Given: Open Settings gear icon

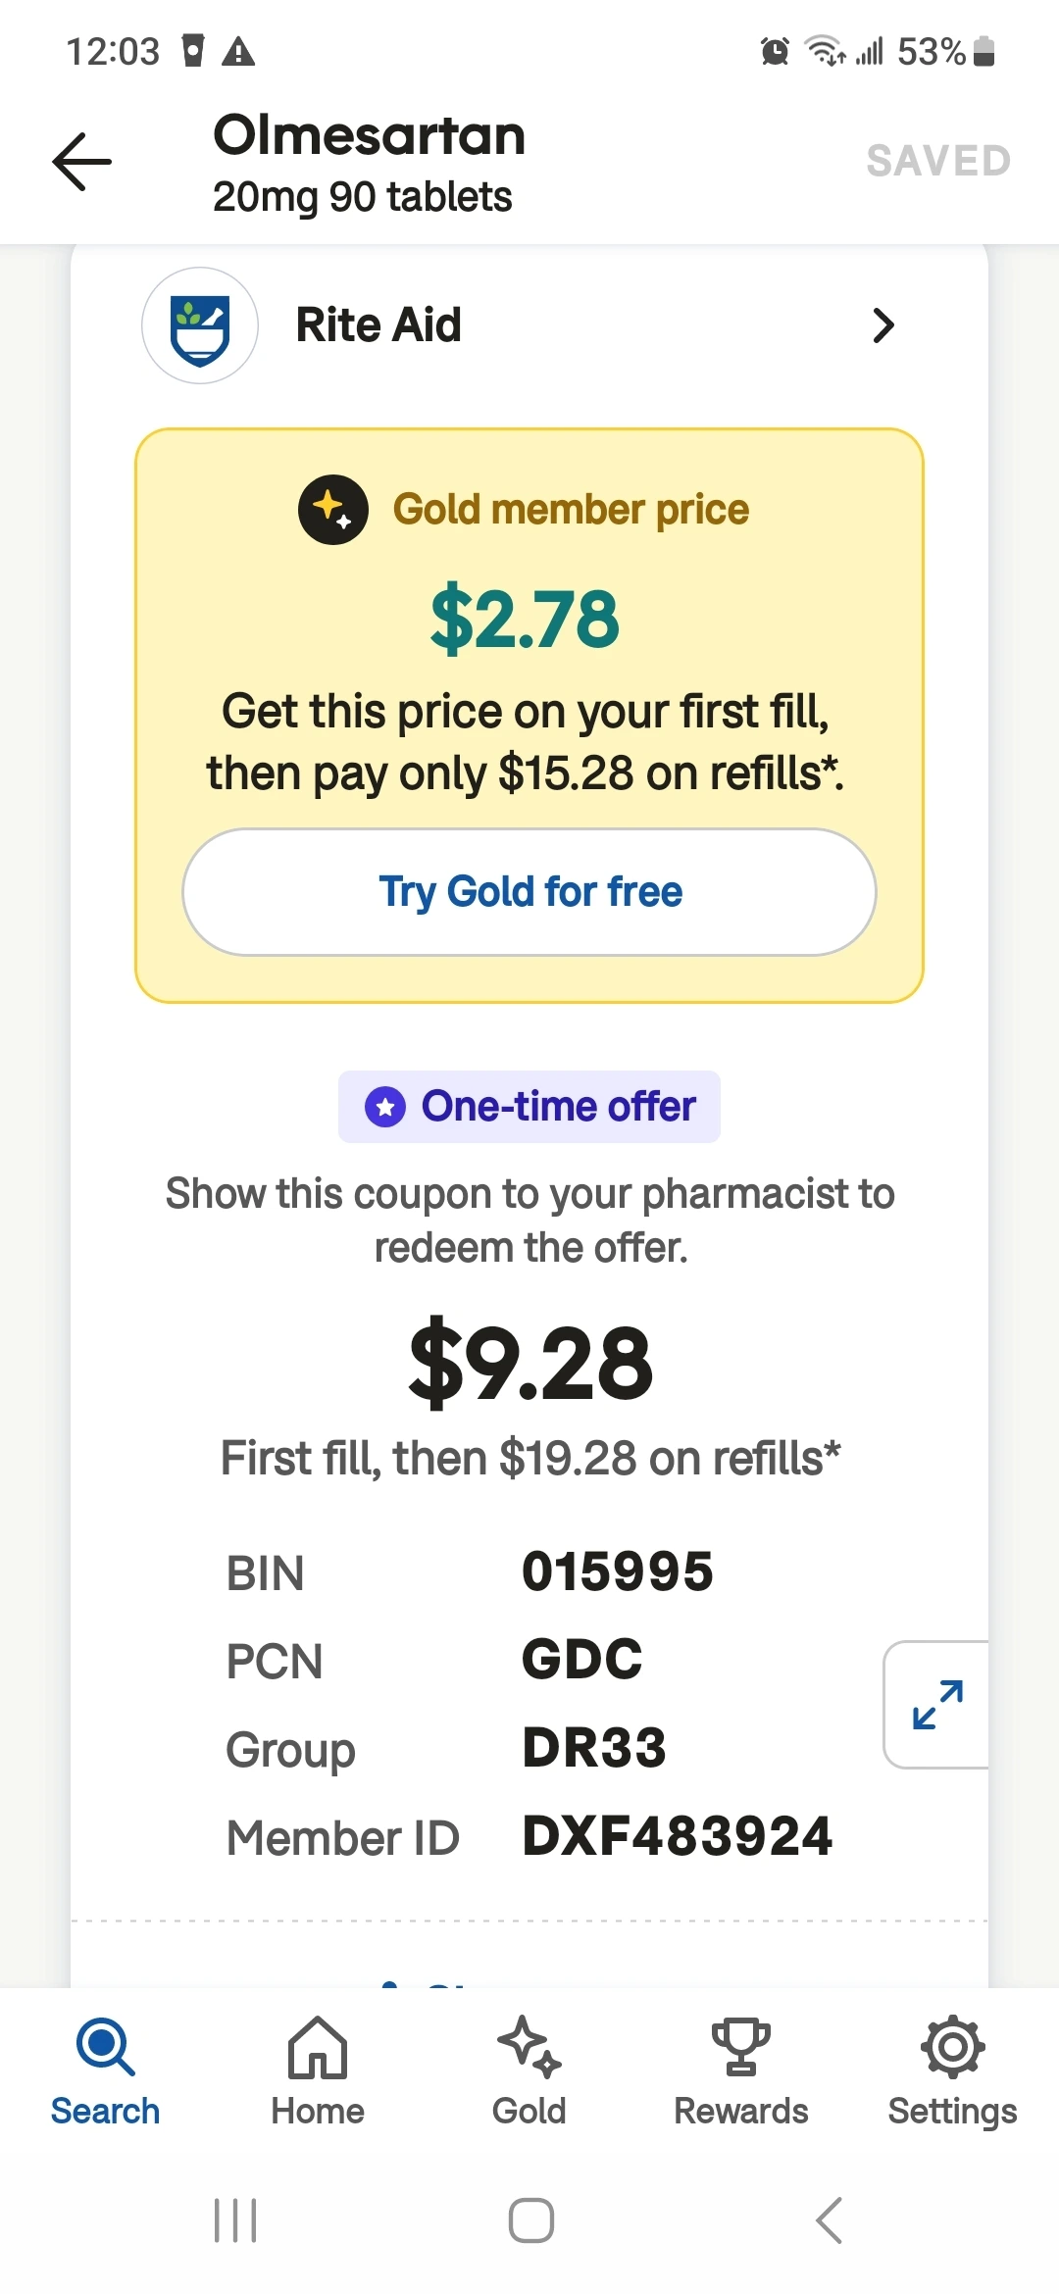Looking at the screenshot, I should point(952,2047).
